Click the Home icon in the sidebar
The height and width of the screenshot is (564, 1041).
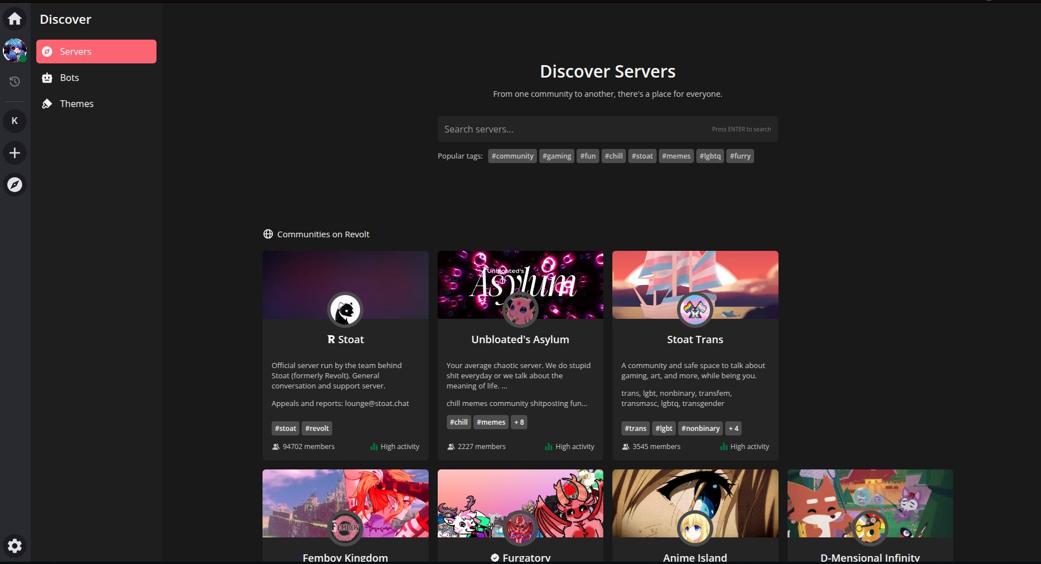coord(15,19)
